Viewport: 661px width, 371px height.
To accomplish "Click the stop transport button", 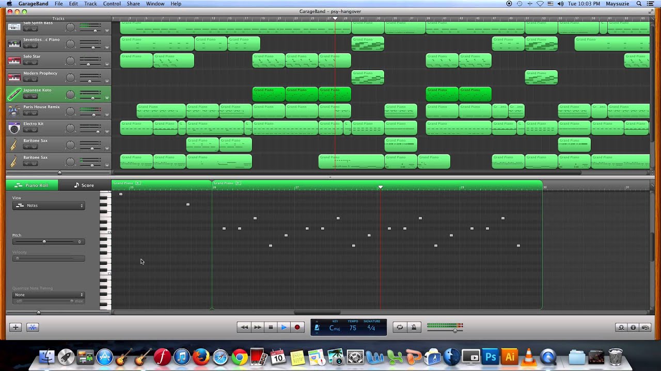I will coord(271,327).
